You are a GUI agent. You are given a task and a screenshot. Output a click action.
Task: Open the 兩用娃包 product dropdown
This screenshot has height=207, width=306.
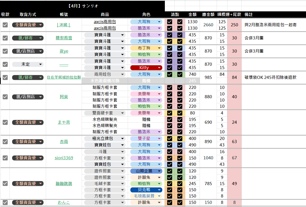pos(105,74)
